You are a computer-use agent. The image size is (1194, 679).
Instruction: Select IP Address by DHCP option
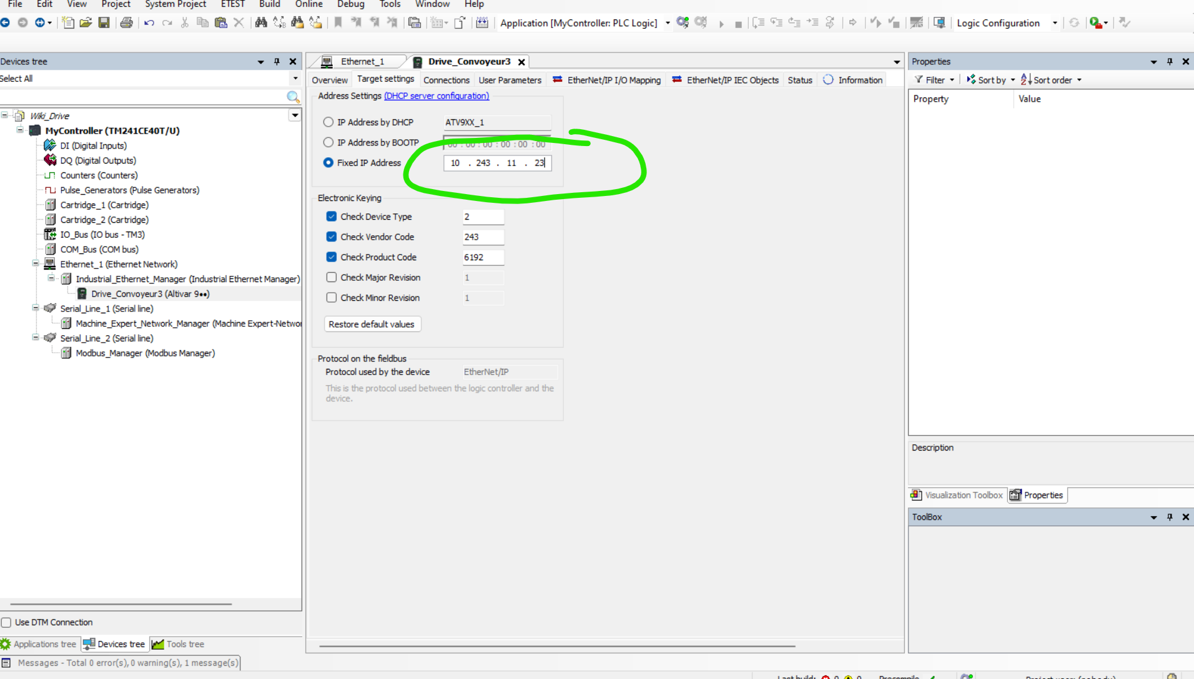tap(328, 122)
